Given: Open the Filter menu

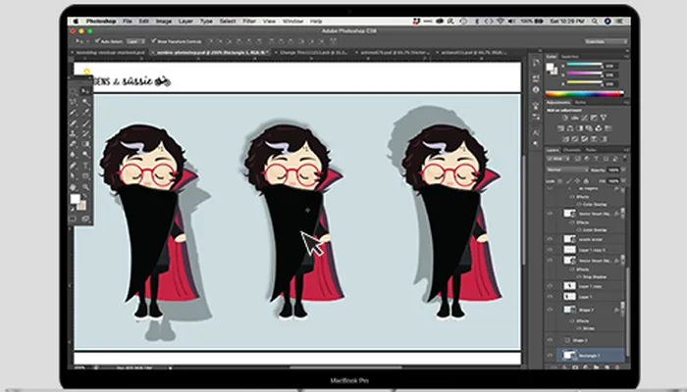Looking at the screenshot, I should (x=249, y=21).
